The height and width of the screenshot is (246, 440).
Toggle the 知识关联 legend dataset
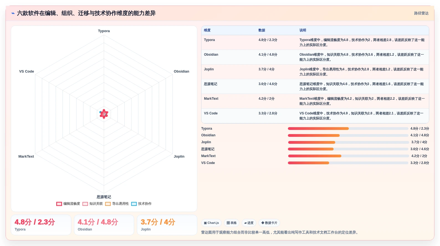(x=93, y=204)
